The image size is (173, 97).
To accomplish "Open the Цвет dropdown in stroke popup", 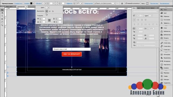I will pos(48,8).
